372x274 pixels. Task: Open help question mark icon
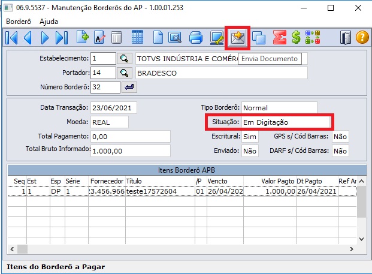pos(362,38)
